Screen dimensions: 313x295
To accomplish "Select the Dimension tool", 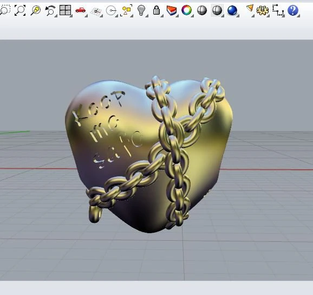I will (x=278, y=11).
